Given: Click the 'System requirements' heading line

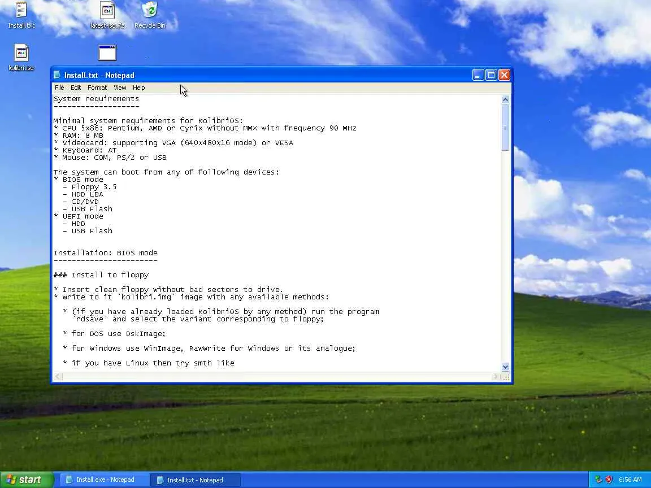Looking at the screenshot, I should (96, 99).
